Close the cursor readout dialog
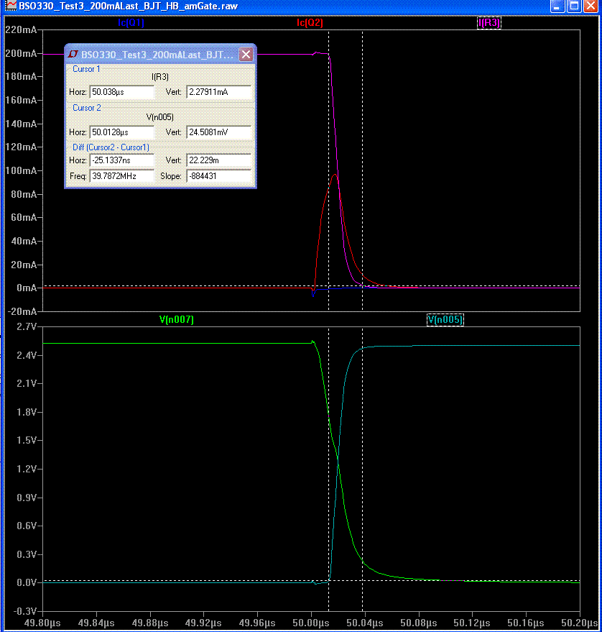The width and height of the screenshot is (602, 632). (x=246, y=54)
